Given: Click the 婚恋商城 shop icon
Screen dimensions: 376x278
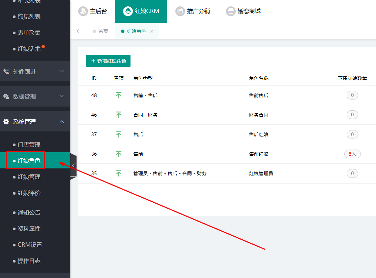Looking at the screenshot, I should click(x=231, y=11).
